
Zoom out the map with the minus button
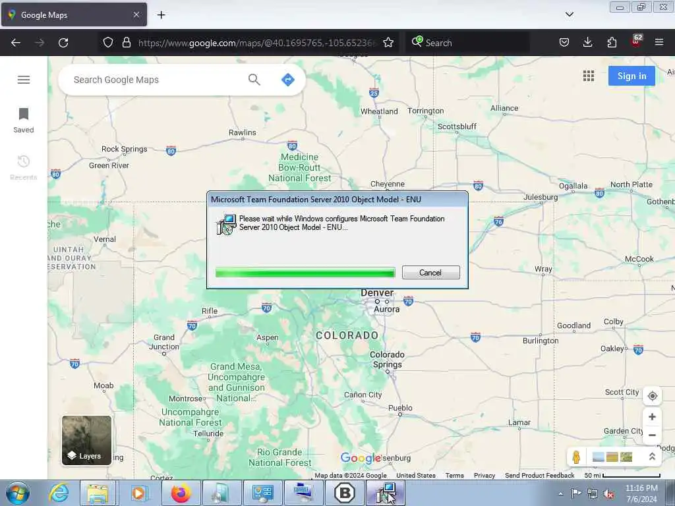tap(652, 435)
